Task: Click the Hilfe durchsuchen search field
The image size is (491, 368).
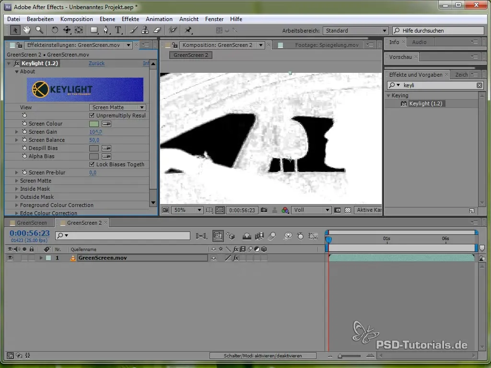Action: 438,31
